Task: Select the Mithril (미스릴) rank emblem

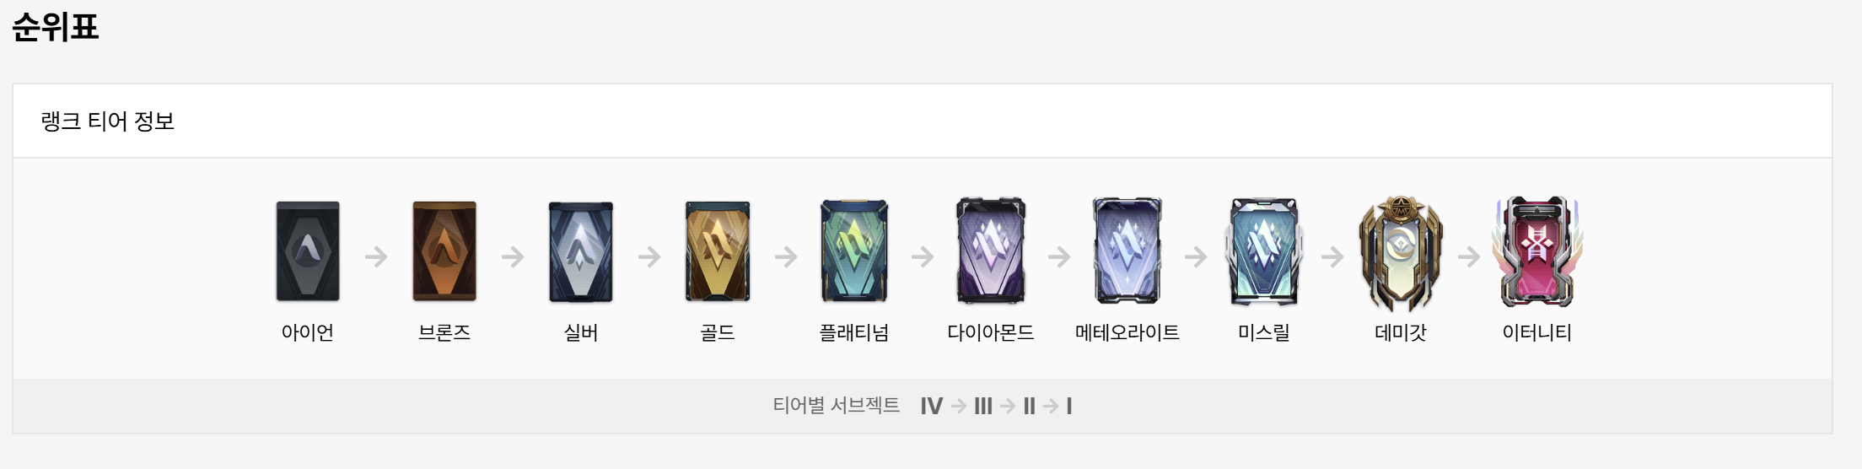Action: pos(1264,251)
